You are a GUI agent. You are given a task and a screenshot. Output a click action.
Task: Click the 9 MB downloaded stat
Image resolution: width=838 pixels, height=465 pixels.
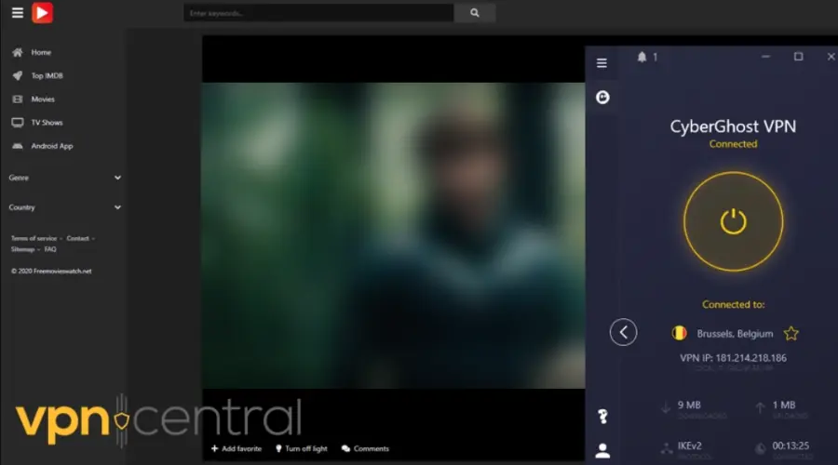689,405
